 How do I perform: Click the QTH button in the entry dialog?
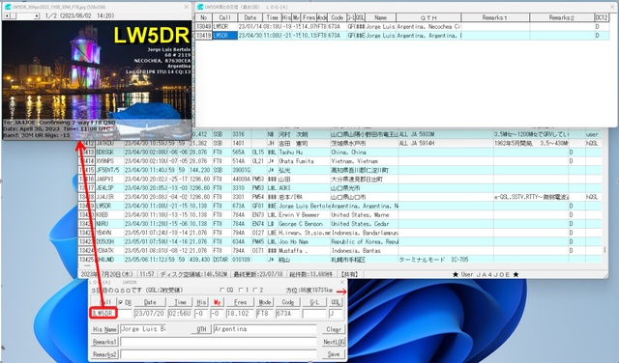pyautogui.click(x=201, y=329)
